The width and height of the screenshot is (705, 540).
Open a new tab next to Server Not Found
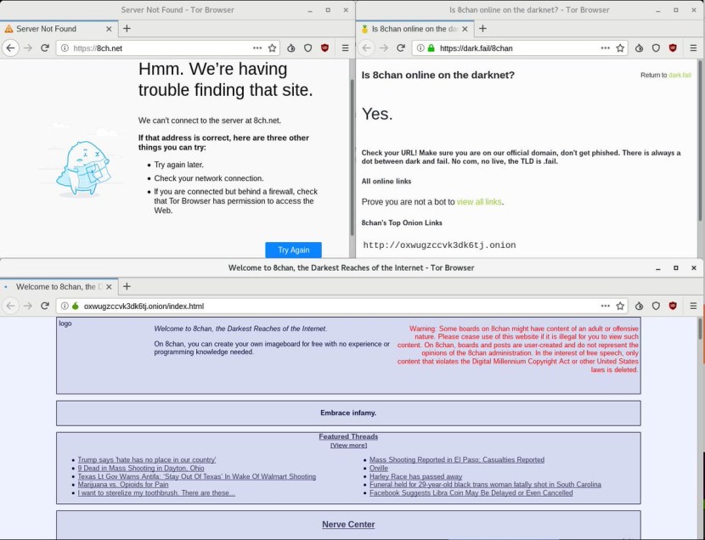127,28
